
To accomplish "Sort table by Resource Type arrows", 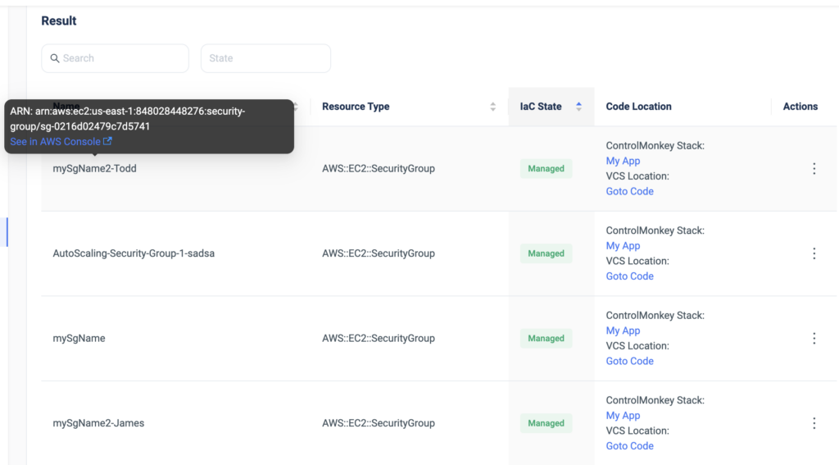I will [492, 107].
